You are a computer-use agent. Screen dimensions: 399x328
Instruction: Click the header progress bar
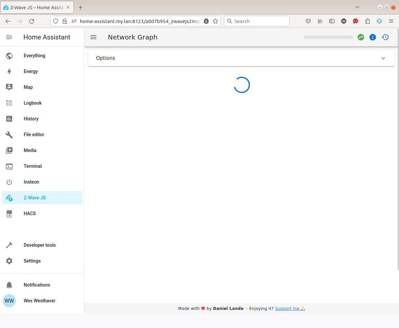tap(328, 37)
